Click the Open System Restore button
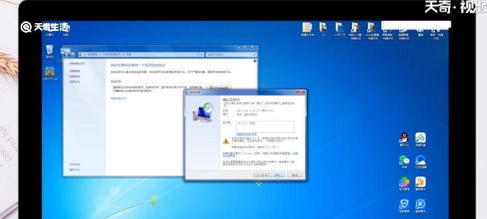The image size is (487, 219). pos(219,88)
